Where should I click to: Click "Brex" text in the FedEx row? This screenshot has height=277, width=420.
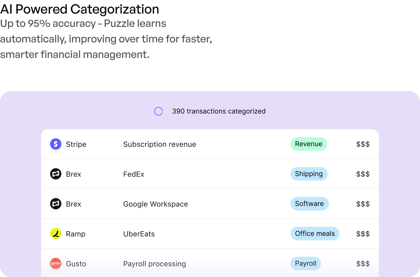[74, 174]
